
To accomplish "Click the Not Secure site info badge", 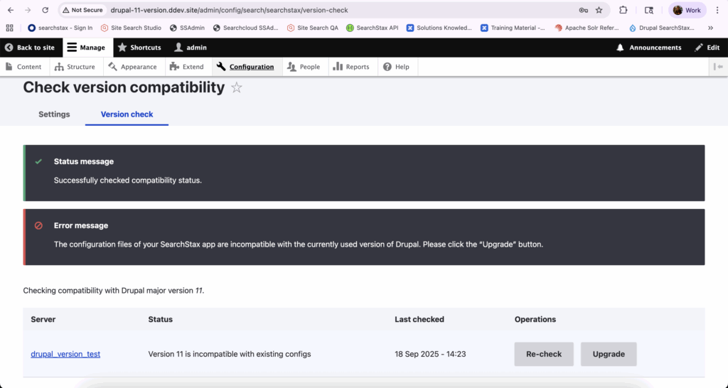I will [x=82, y=10].
